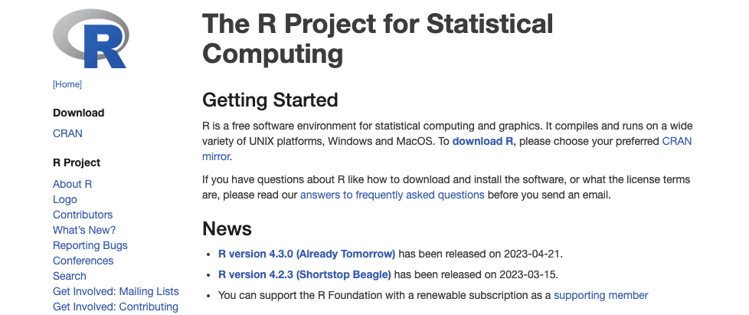Open the What's New? link
Image resolution: width=749 pixels, height=315 pixels.
point(84,230)
